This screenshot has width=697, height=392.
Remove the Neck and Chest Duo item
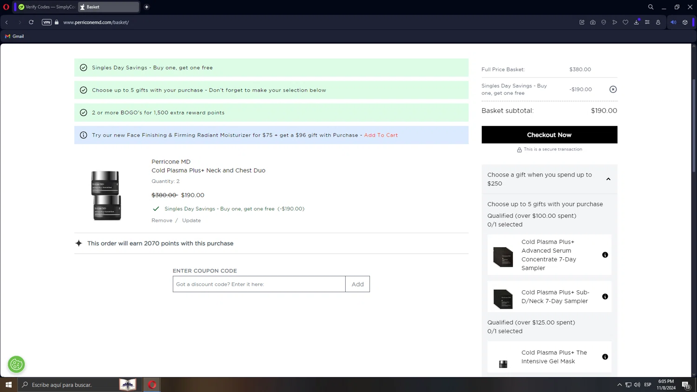pos(162,221)
